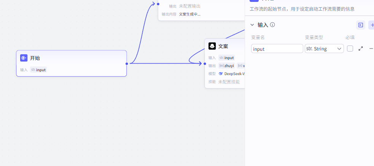
Task: Click the info icon beside 输入
Action: 272,25
